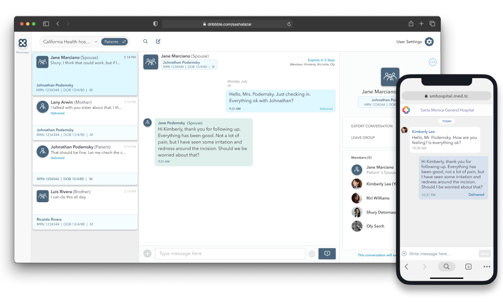
Task: Click the privacy shield icon in Safari
Action: tap(155, 24)
